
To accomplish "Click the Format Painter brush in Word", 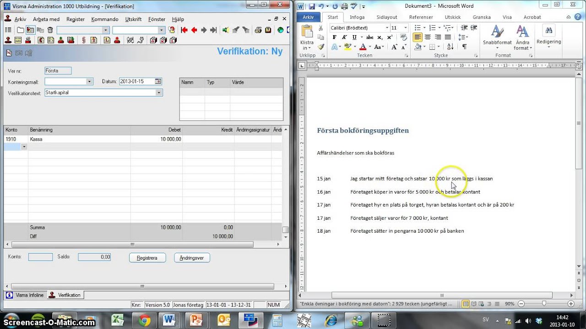I will [x=321, y=47].
